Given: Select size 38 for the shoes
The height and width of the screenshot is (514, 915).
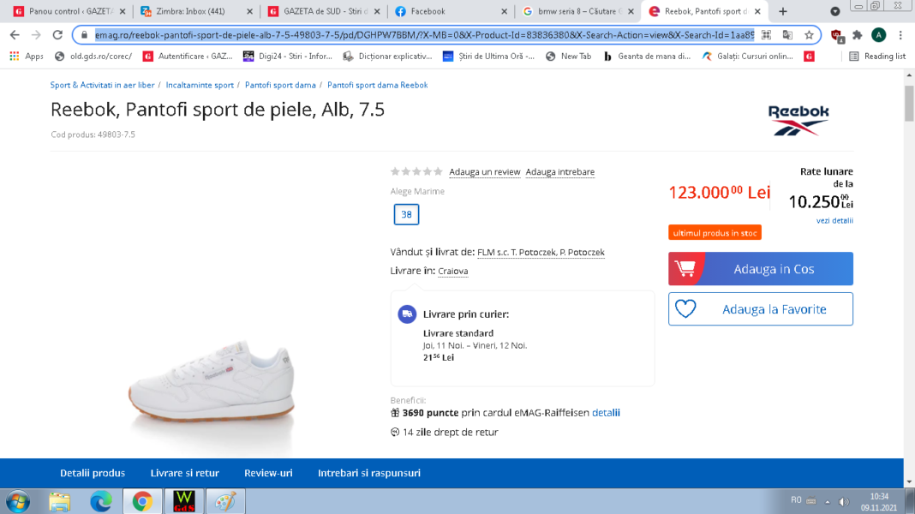Looking at the screenshot, I should (405, 214).
